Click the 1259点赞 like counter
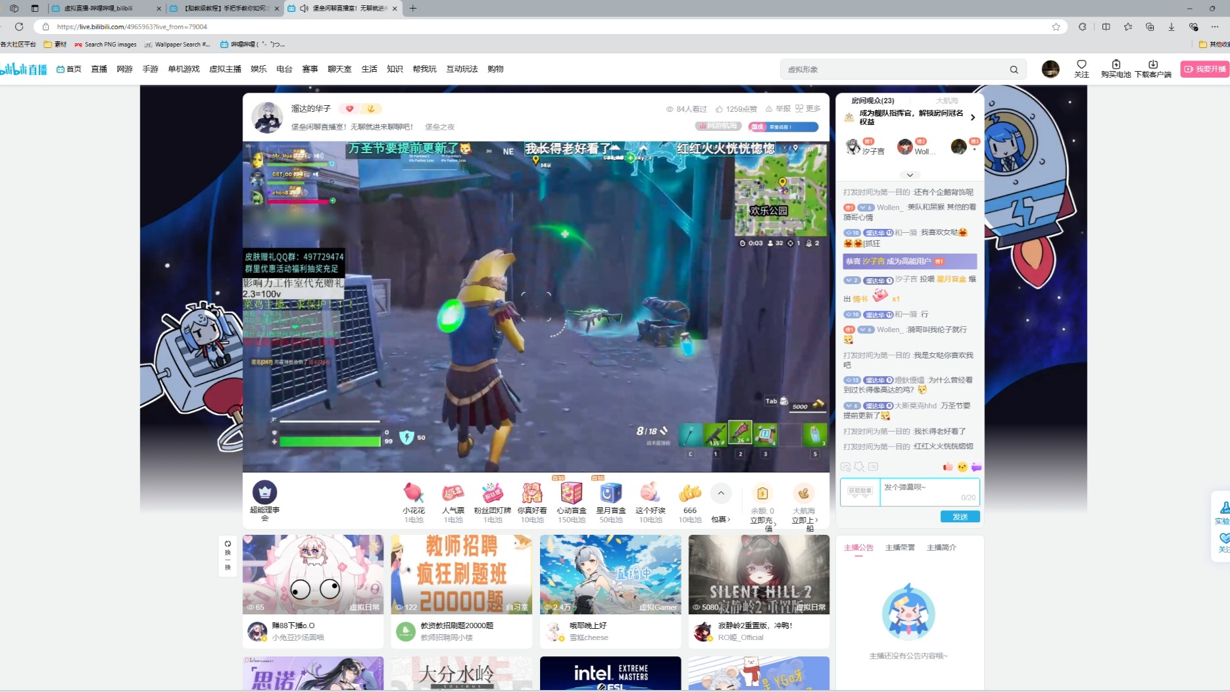The image size is (1230, 692). click(x=736, y=109)
